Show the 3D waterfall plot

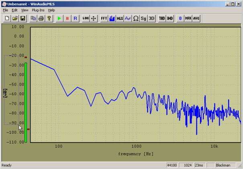click(151, 18)
